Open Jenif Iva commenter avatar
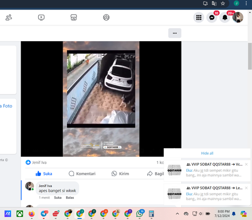This screenshot has width=252, height=220. click(30, 186)
